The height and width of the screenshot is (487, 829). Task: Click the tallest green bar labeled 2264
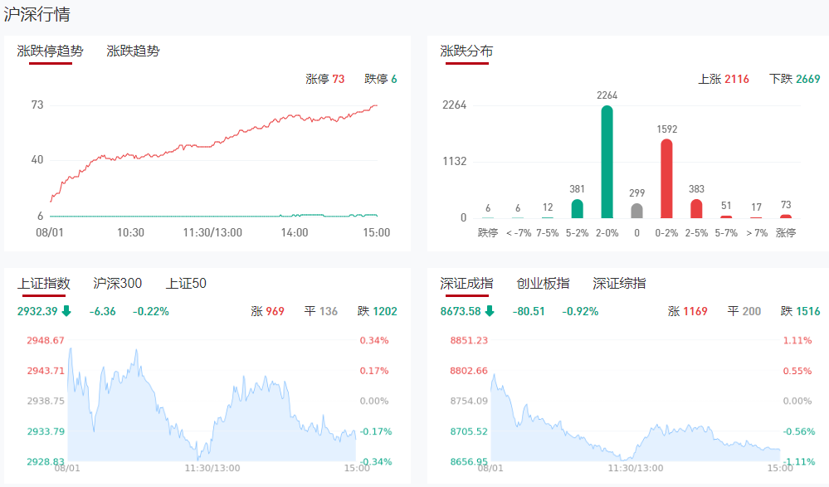coord(607,162)
